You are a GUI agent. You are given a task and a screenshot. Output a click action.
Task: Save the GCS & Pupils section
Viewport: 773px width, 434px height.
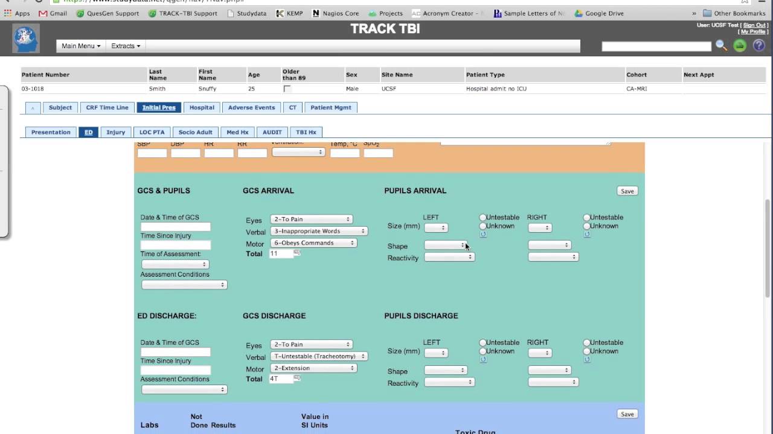tap(627, 191)
